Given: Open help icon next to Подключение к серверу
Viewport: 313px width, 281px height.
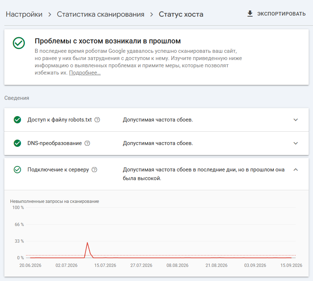Looking at the screenshot, I should pyautogui.click(x=94, y=170).
